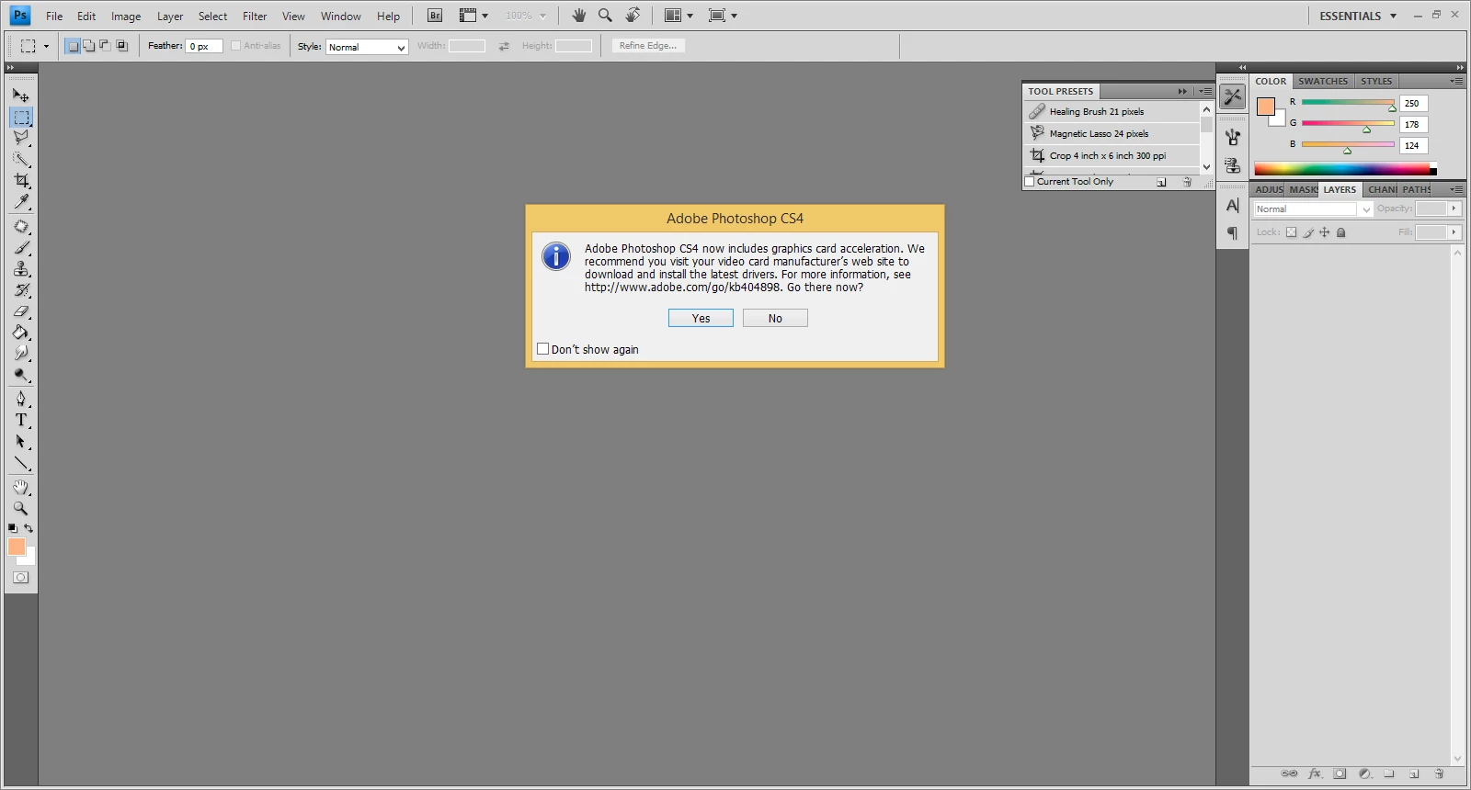
Task: Click the foreground color swatch in toolbox
Action: (x=16, y=546)
